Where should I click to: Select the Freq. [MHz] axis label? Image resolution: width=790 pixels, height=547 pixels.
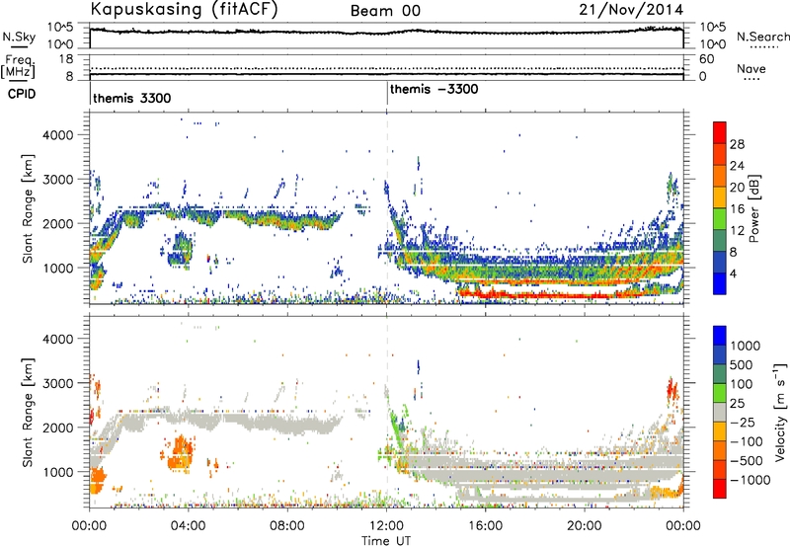click(x=18, y=66)
